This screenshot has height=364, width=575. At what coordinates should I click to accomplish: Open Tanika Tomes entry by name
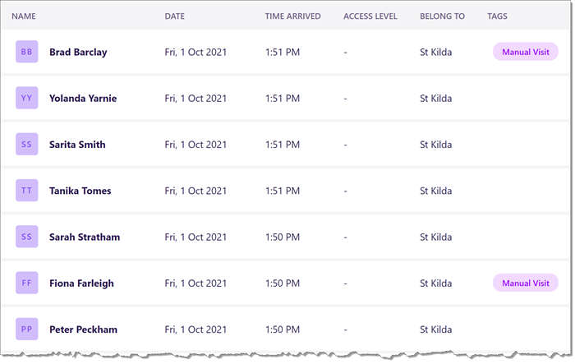(80, 191)
